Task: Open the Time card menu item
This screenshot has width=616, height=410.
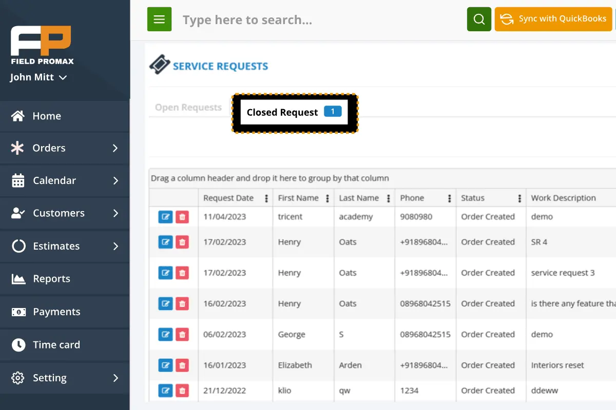Action: [x=65, y=345]
